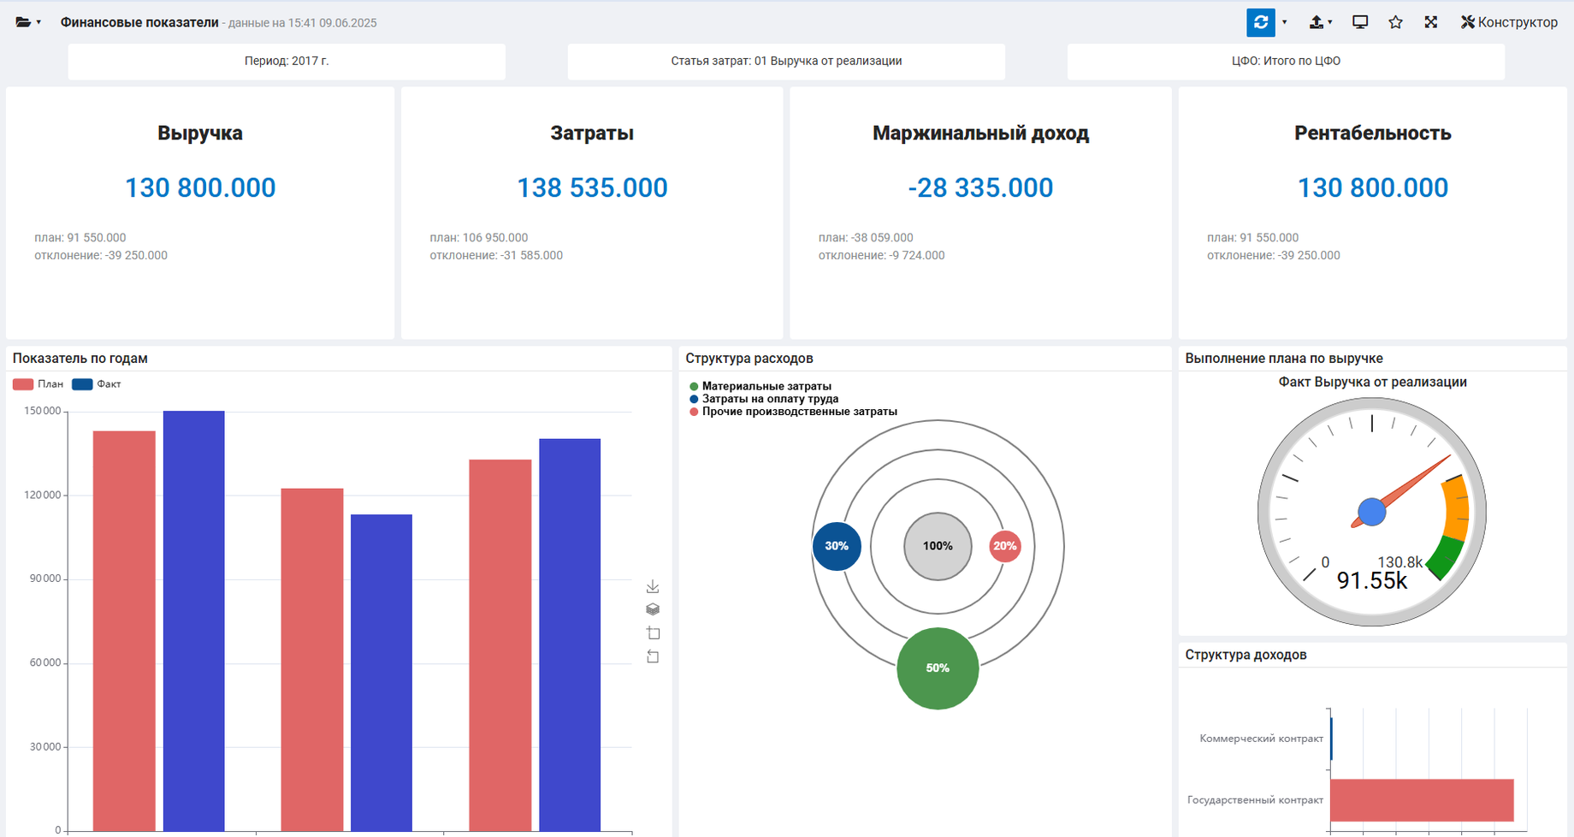1574x837 pixels.
Task: Reset chart zoom with back-arrow icon
Action: (653, 656)
